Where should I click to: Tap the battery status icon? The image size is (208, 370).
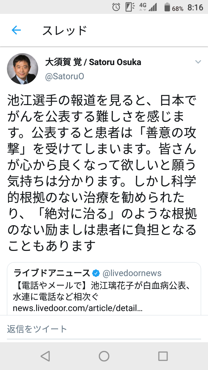click(167, 7)
